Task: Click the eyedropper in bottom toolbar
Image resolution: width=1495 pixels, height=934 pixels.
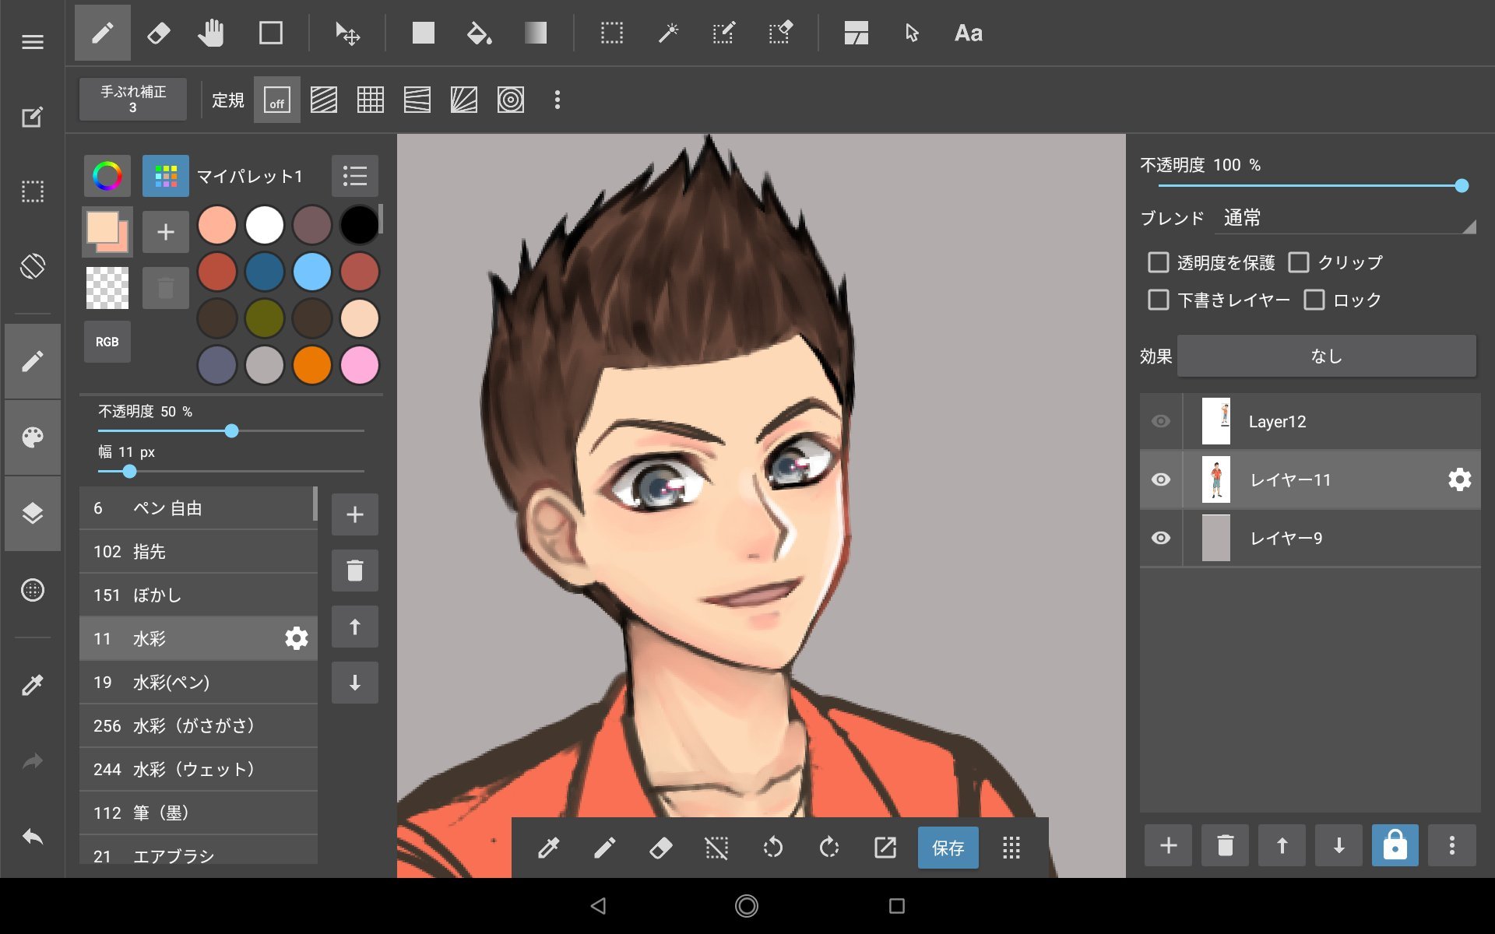Action: [x=548, y=848]
